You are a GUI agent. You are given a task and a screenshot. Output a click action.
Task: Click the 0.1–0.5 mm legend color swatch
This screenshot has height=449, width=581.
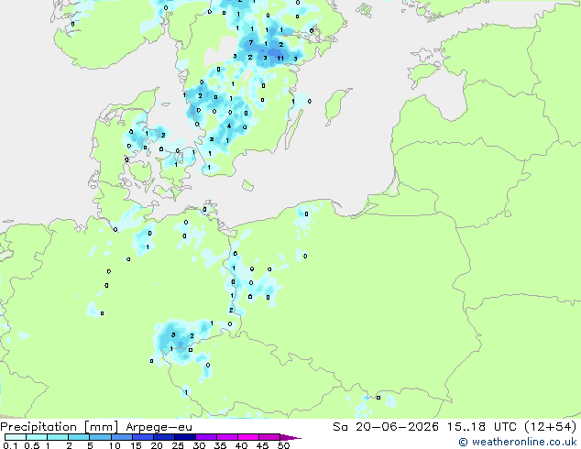pos(16,437)
